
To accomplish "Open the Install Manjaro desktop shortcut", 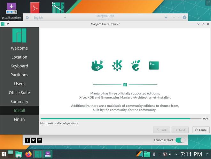I will click(x=12, y=11).
